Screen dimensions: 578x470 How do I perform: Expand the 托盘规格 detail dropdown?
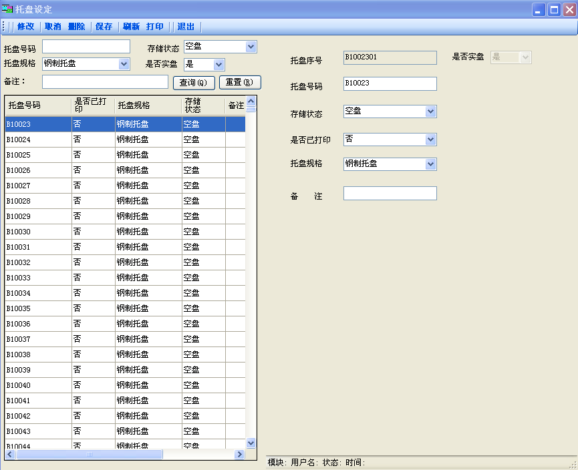[430, 164]
